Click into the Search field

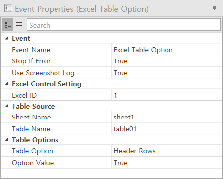click(x=123, y=25)
